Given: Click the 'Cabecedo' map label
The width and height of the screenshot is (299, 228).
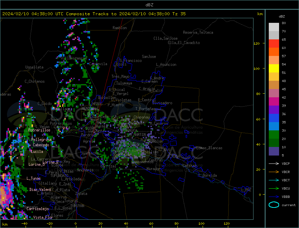Looking at the screenshot, I should (41, 145).
